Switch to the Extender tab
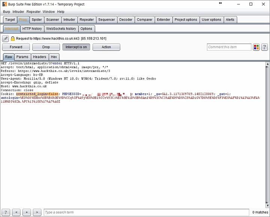 [163, 19]
